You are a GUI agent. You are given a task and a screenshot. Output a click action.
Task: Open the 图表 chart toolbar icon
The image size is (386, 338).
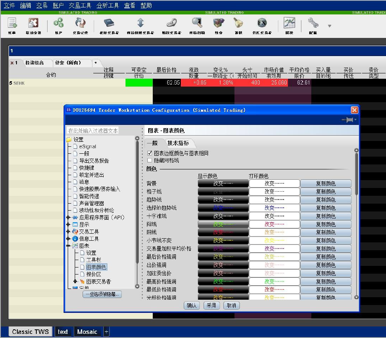pyautogui.click(x=289, y=26)
